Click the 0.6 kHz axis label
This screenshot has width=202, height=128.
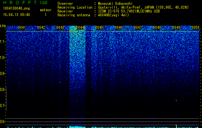click(3, 122)
